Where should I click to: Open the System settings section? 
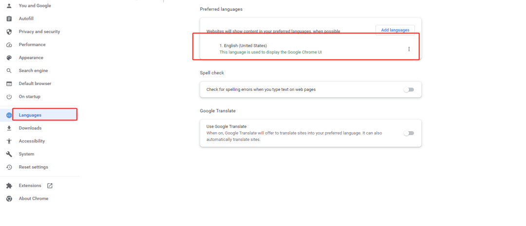[x=26, y=154]
